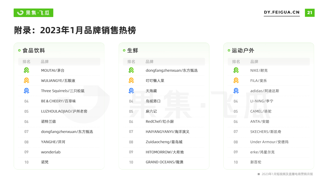Click the green bullet next to 运动户外
The width and height of the screenshot is (328, 184).
[x=229, y=51]
